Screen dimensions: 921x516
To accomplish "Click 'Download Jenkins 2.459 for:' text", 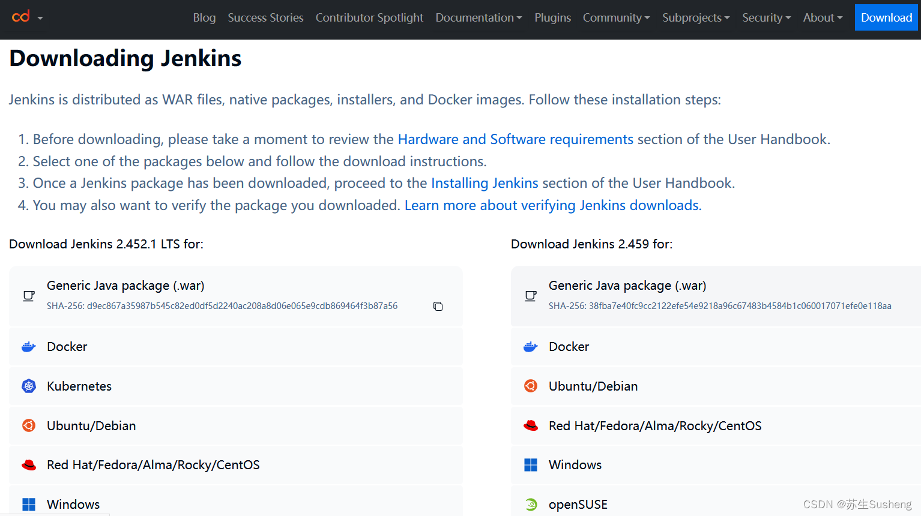I will click(x=592, y=244).
